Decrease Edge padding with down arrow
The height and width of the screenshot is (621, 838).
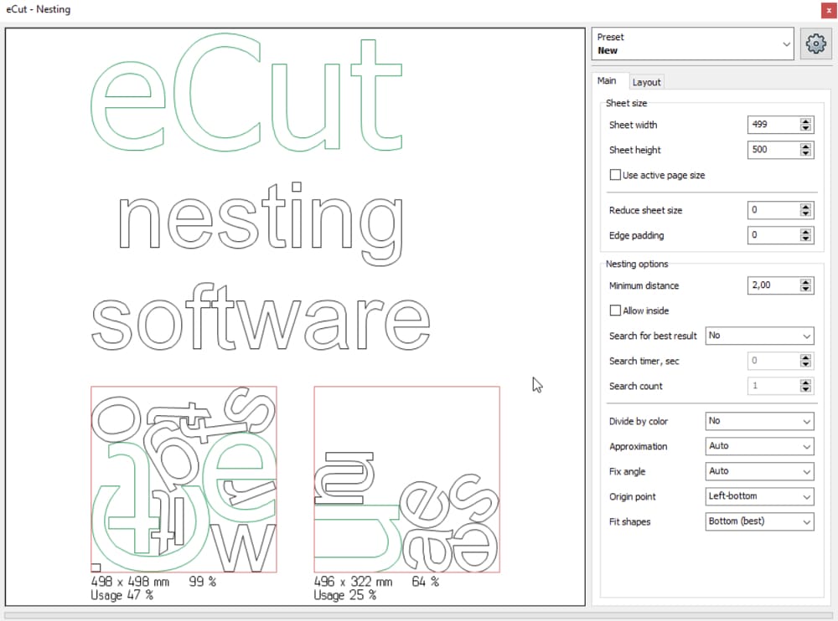(x=806, y=239)
